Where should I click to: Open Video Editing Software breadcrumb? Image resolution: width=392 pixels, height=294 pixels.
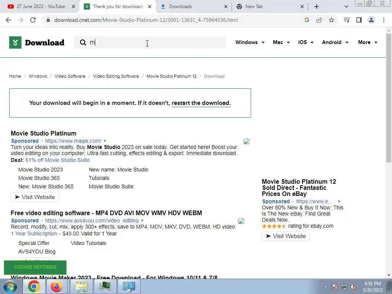116,76
